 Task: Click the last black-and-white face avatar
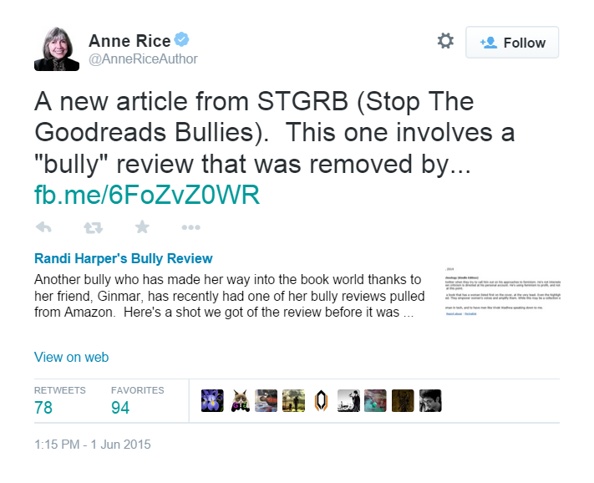click(x=430, y=401)
